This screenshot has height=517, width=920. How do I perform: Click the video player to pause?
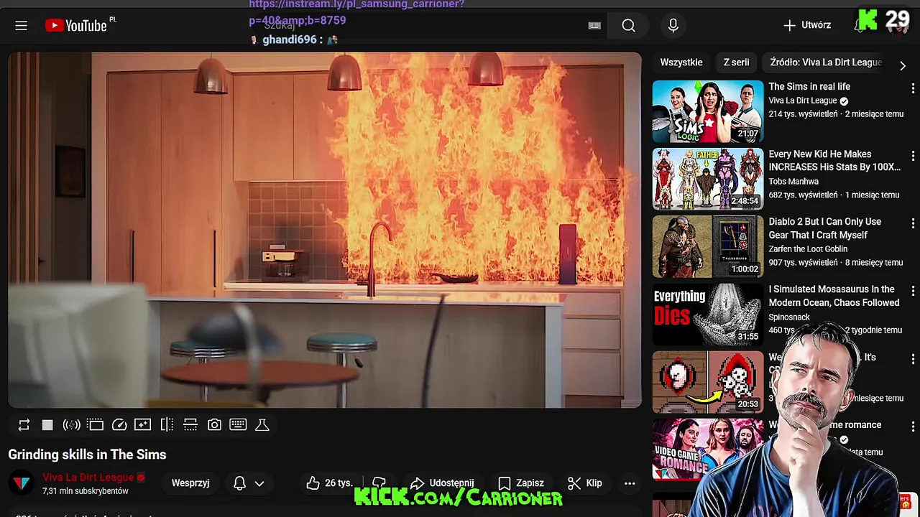point(325,230)
